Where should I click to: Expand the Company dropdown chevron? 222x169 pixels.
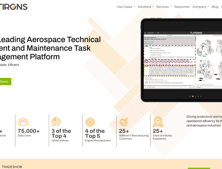coord(208,6)
